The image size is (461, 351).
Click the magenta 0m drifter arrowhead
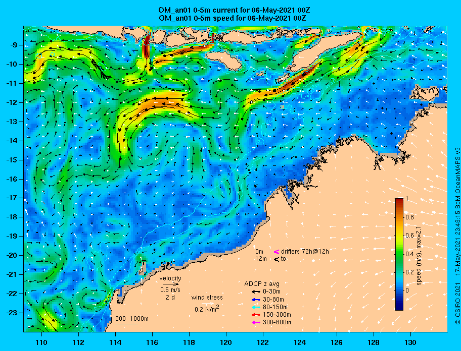point(276,252)
